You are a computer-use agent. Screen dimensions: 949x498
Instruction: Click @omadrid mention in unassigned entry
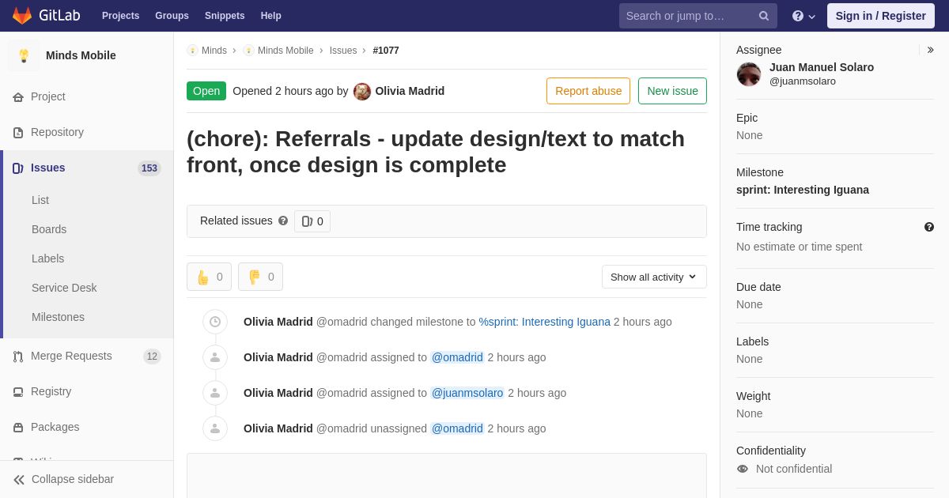click(x=457, y=428)
